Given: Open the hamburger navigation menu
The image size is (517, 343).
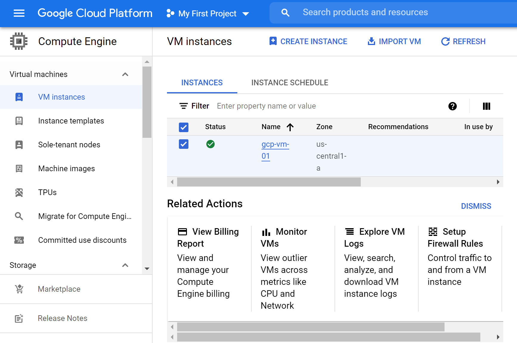Looking at the screenshot, I should tap(19, 13).
